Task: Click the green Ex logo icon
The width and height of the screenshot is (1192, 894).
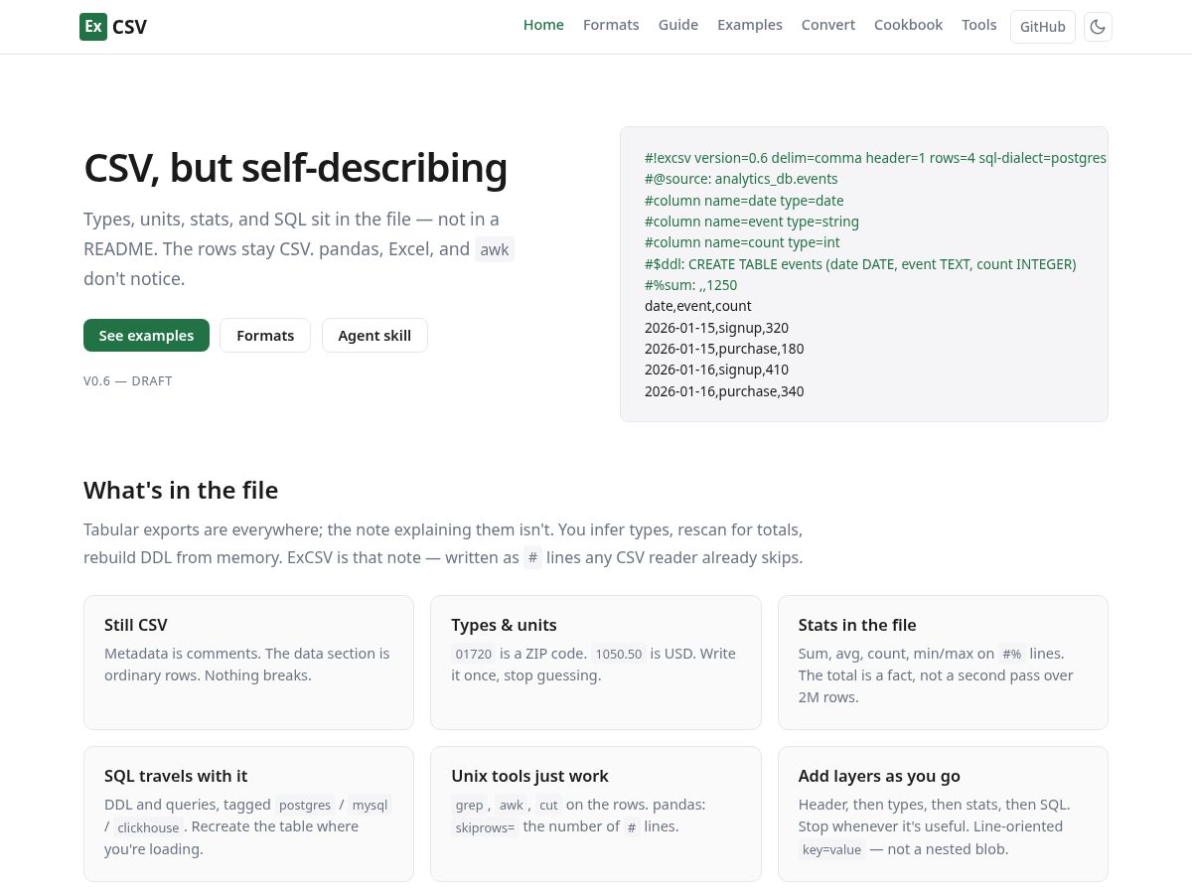Action: coord(93,27)
